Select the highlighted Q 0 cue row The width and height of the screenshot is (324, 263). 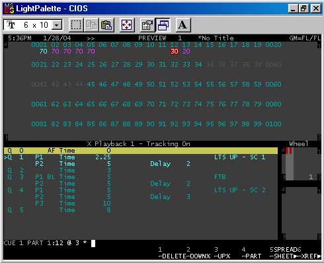pos(141,151)
